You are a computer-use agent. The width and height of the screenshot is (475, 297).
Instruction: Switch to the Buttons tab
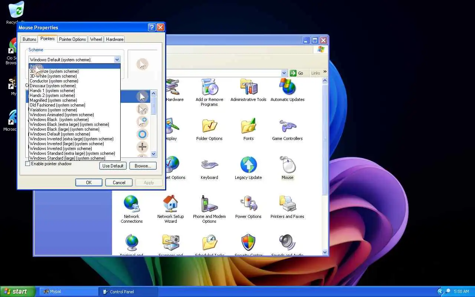tap(29, 39)
